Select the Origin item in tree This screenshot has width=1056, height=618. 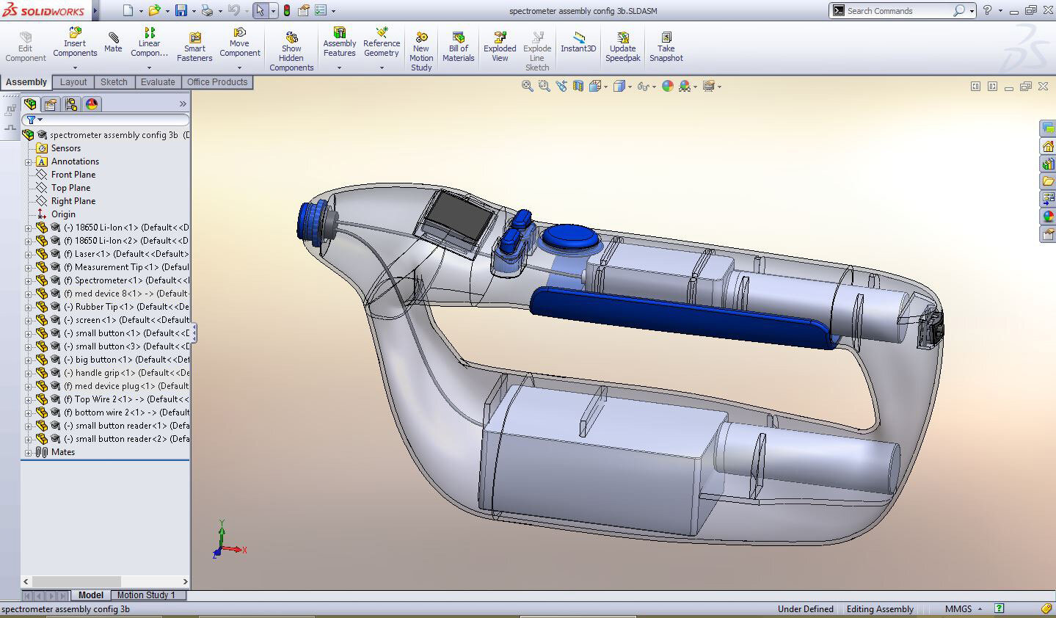(x=63, y=214)
